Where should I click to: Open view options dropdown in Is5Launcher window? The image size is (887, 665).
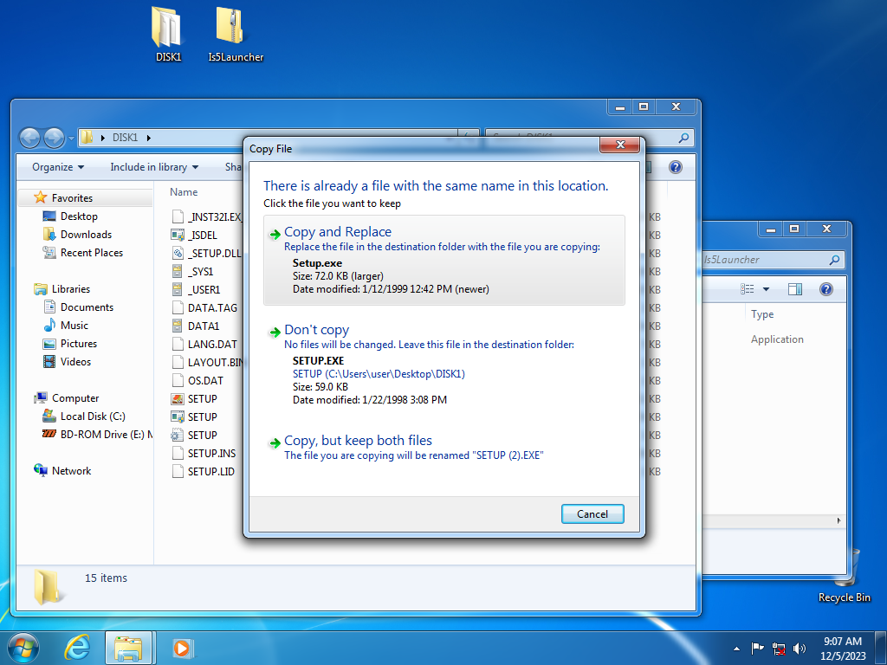click(767, 289)
